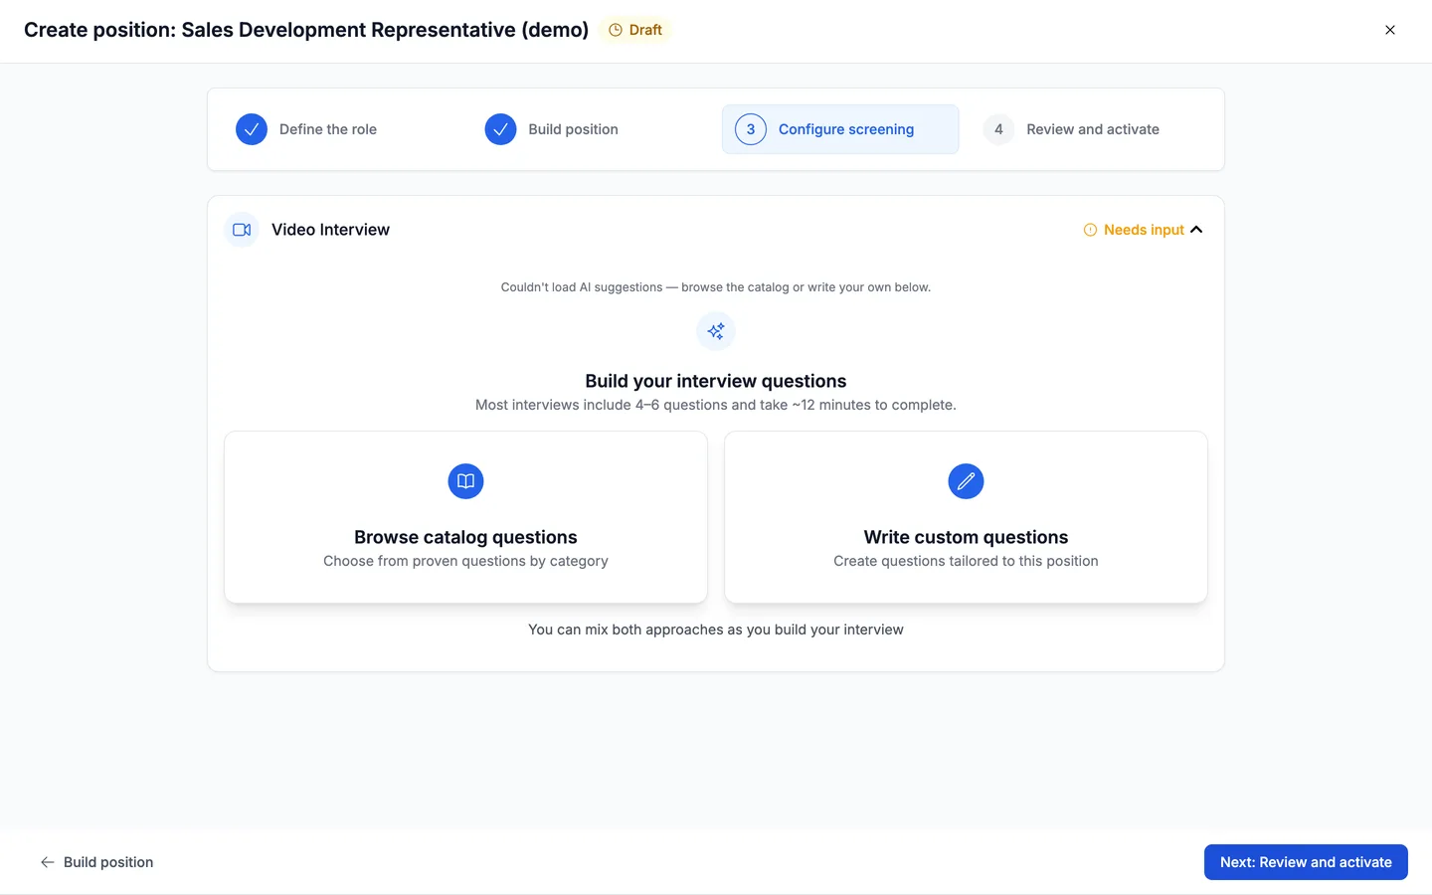
Task: Click the Couldn't load AI suggestions message
Action: click(716, 287)
